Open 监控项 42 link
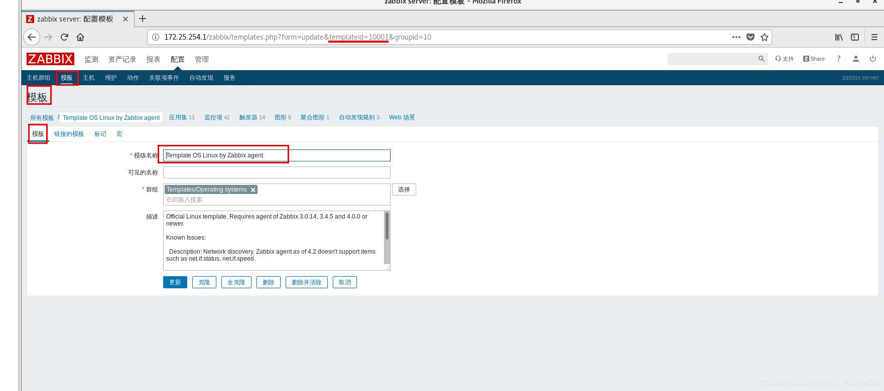 click(217, 117)
